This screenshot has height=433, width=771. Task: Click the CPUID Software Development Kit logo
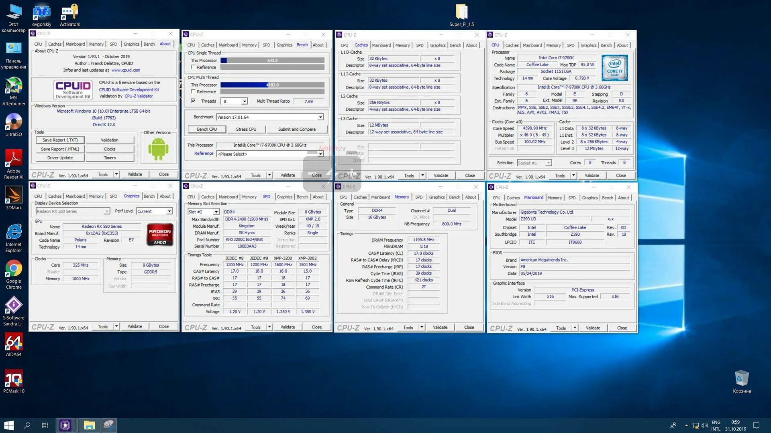[73, 90]
